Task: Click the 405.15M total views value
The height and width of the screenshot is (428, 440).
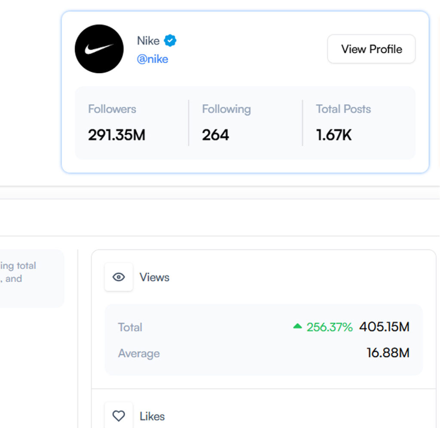Action: pos(384,327)
